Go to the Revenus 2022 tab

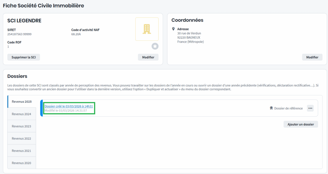21,138
